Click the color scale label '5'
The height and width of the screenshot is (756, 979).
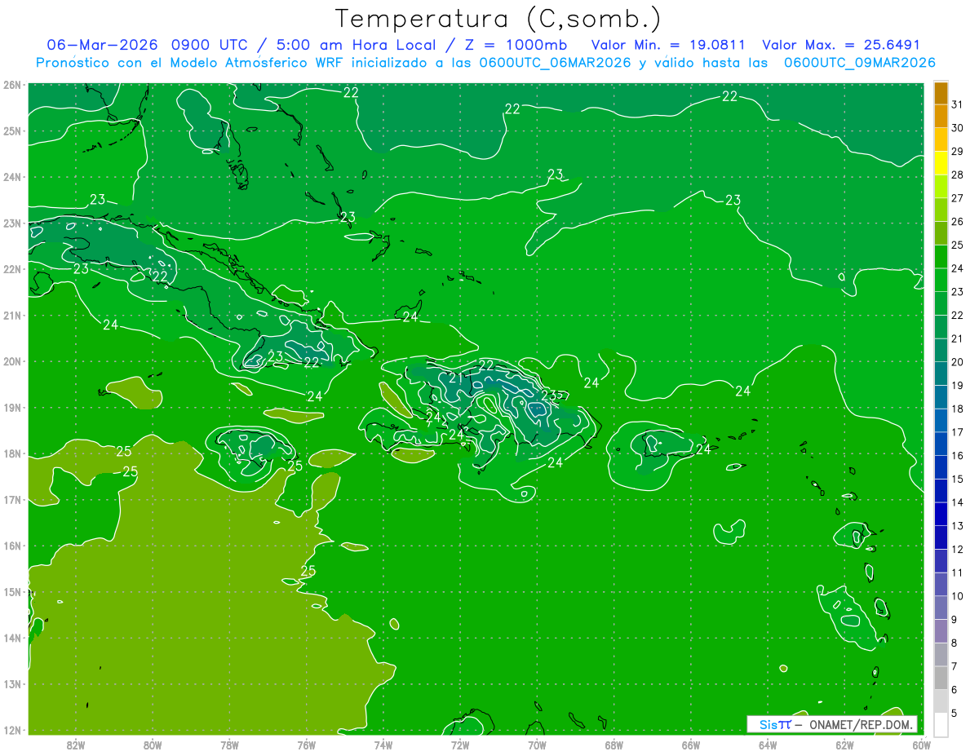pos(954,713)
